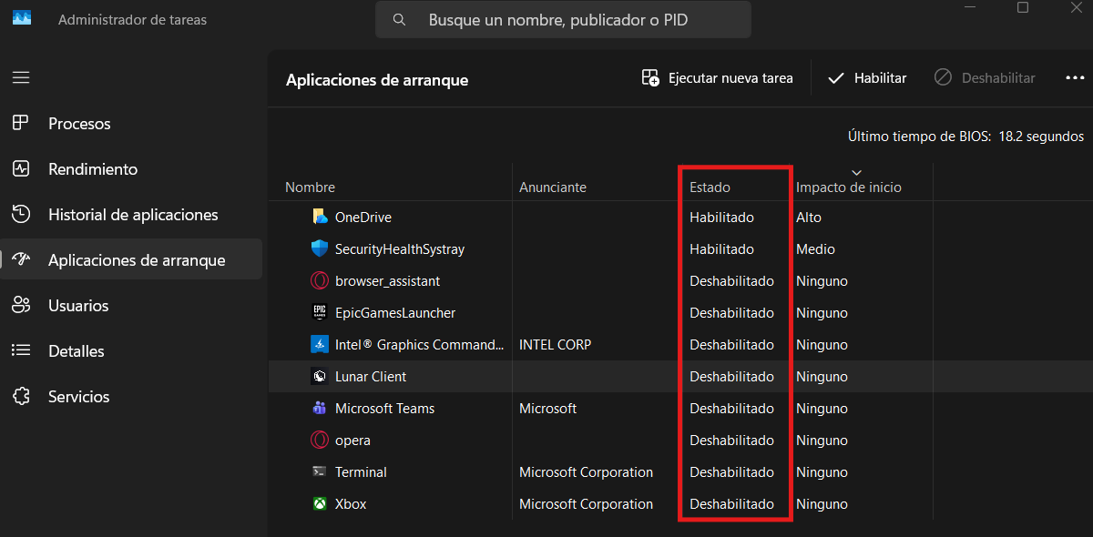This screenshot has width=1093, height=537.
Task: Select the Microsoft Teams entry
Action: (385, 408)
